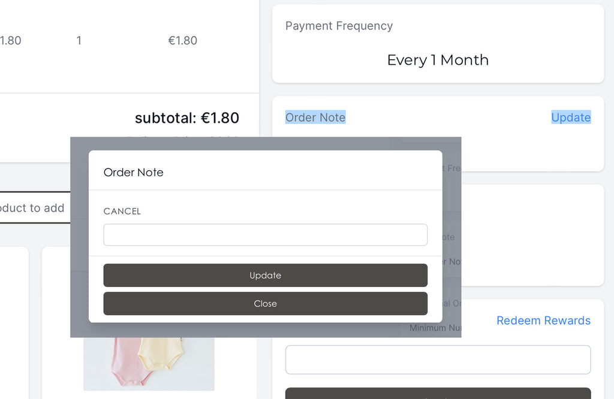Focus the order note text field under CANCEL
Image resolution: width=614 pixels, height=399 pixels.
point(265,235)
